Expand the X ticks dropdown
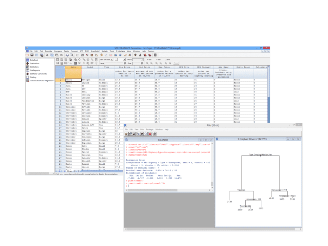This screenshot has height=246, width=328. point(142,60)
